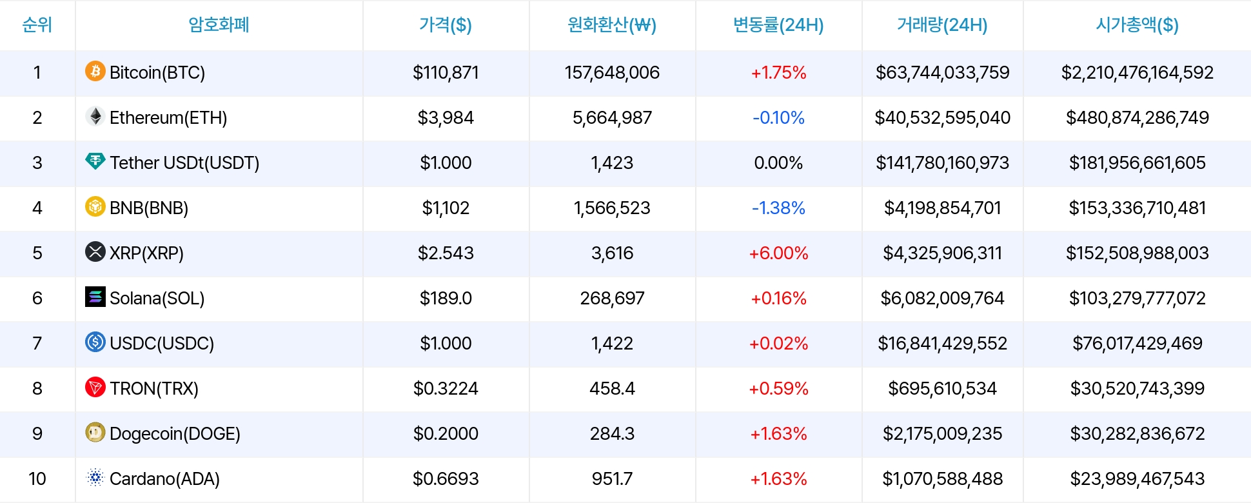Click the Tether green logo icon
The height and width of the screenshot is (503, 1251).
[95, 161]
